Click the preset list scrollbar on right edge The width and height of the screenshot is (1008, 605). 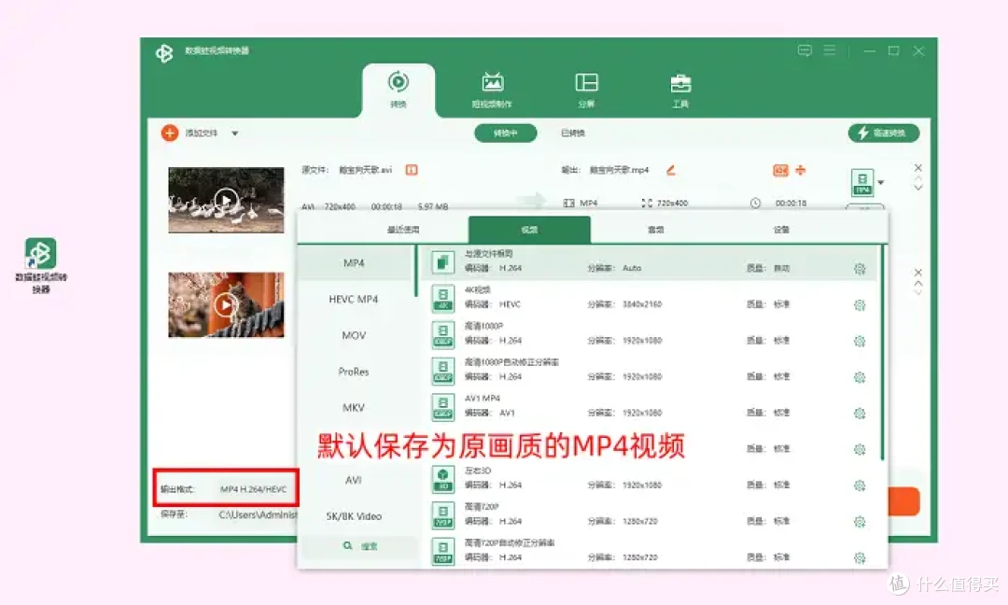pyautogui.click(x=882, y=352)
